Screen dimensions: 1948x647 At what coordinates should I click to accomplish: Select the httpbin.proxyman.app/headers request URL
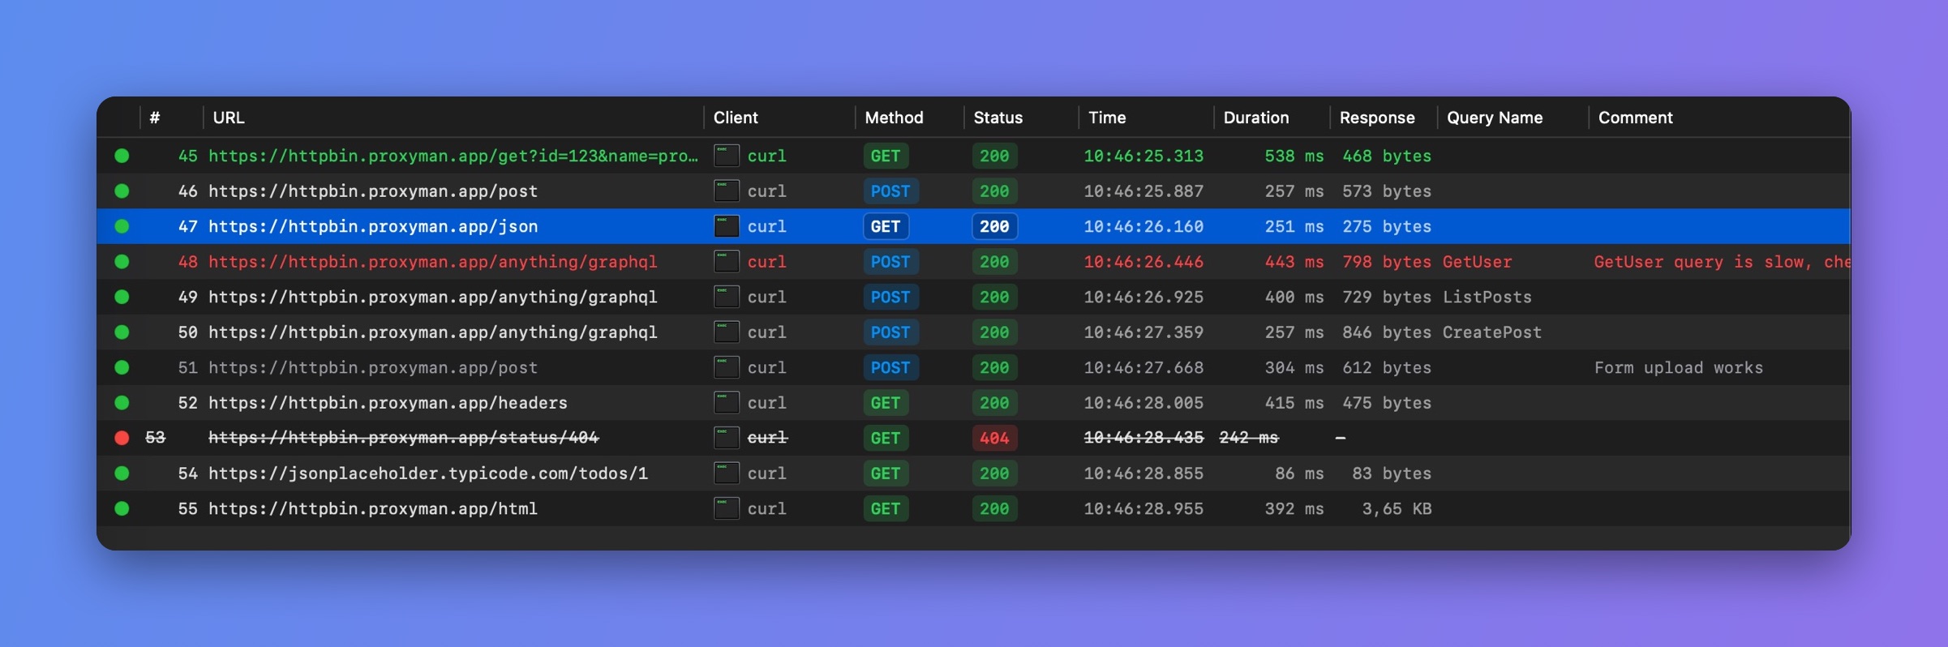tap(388, 403)
